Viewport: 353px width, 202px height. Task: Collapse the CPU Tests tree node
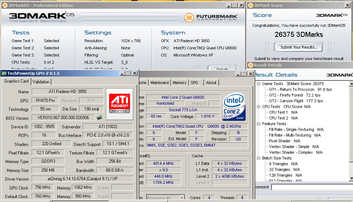(x=259, y=107)
